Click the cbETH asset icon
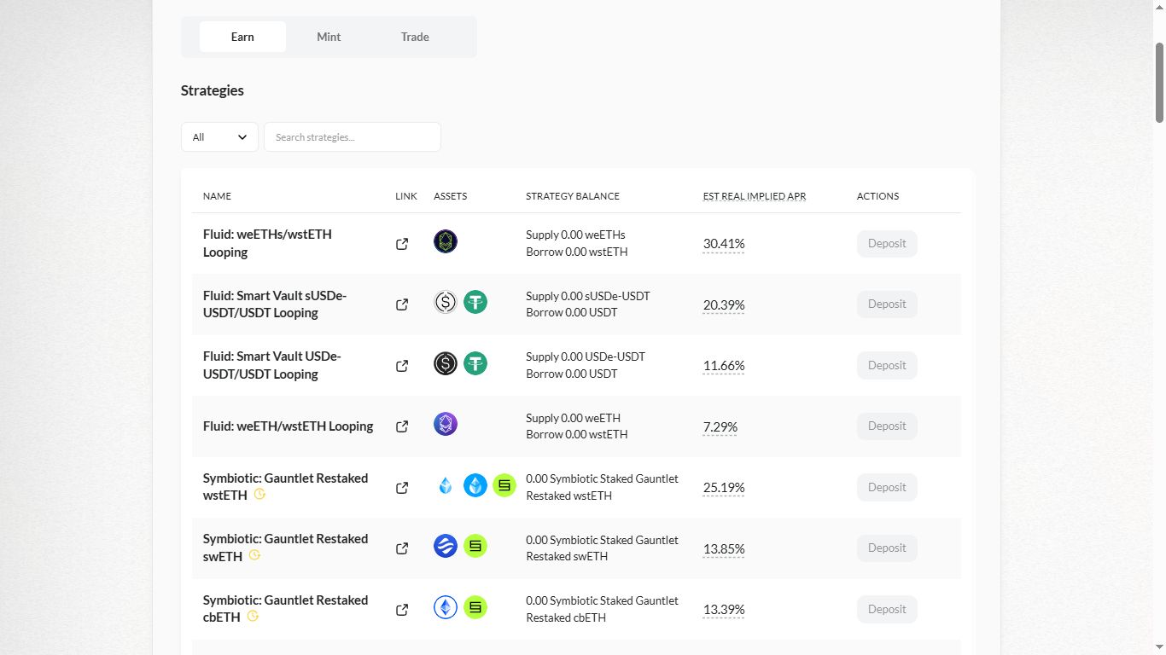This screenshot has height=655, width=1166. [x=446, y=607]
